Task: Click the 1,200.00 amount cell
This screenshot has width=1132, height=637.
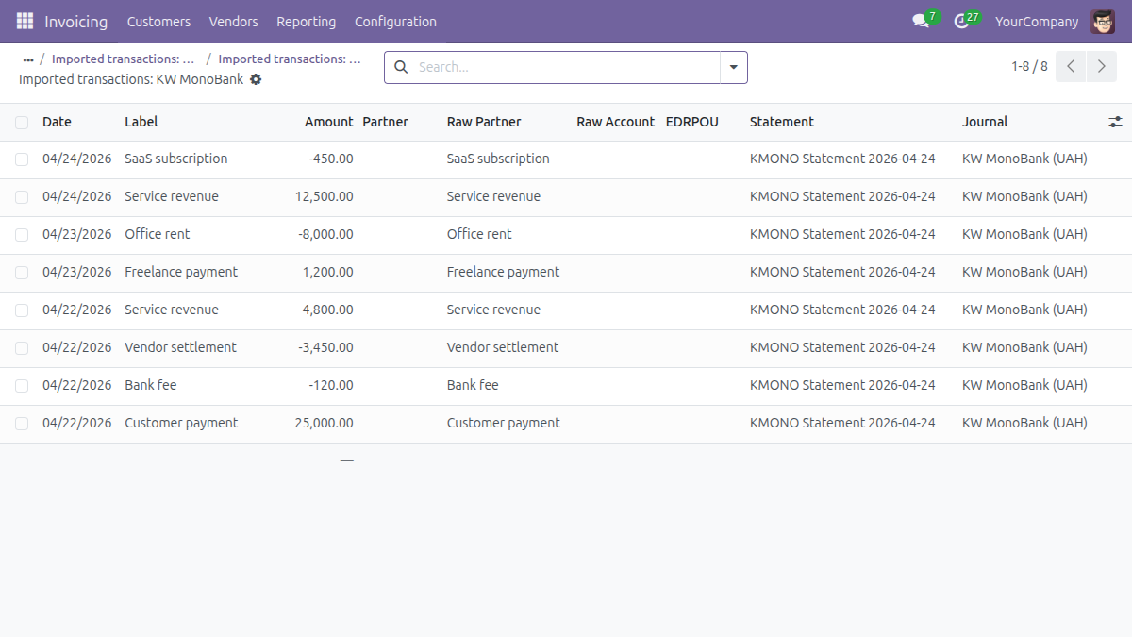Action: (x=328, y=272)
